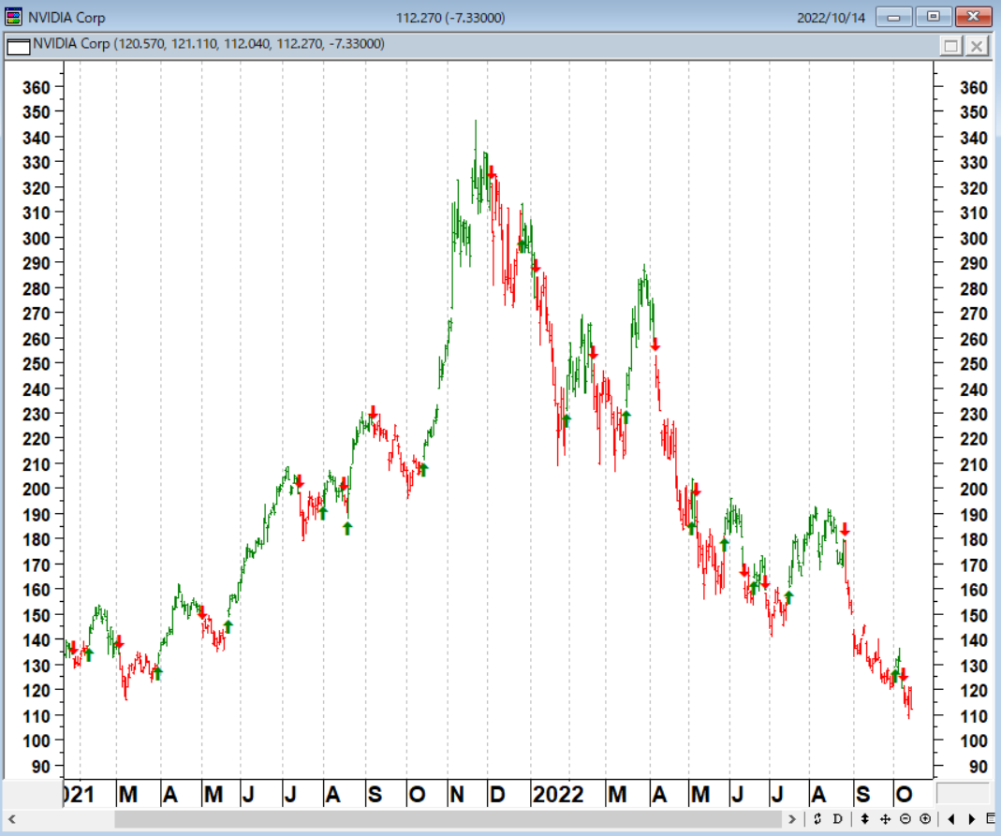Image resolution: width=1001 pixels, height=836 pixels.
Task: Click the red sell arrow in early April 2022
Action: (655, 344)
